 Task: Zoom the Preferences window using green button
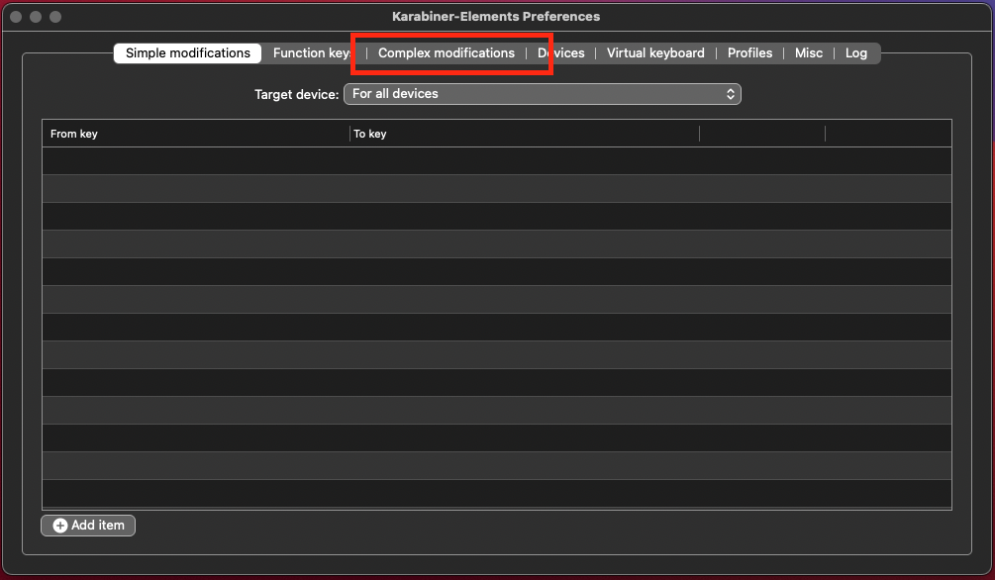[x=55, y=17]
